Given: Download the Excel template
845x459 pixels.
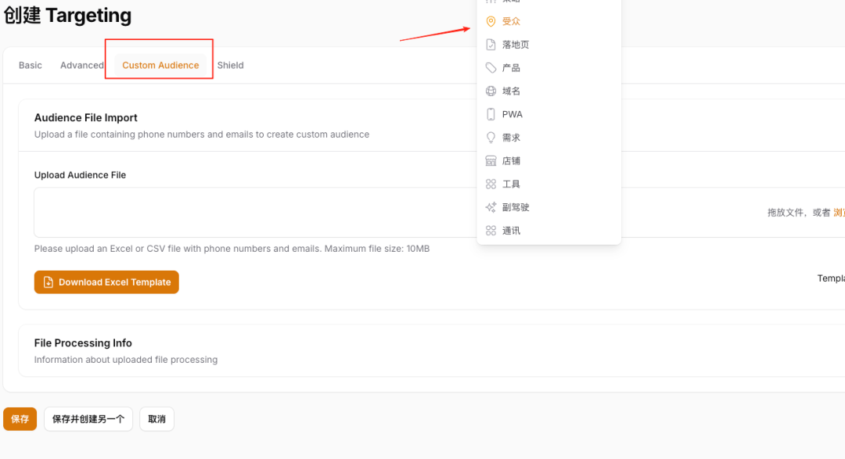Looking at the screenshot, I should click(x=106, y=282).
